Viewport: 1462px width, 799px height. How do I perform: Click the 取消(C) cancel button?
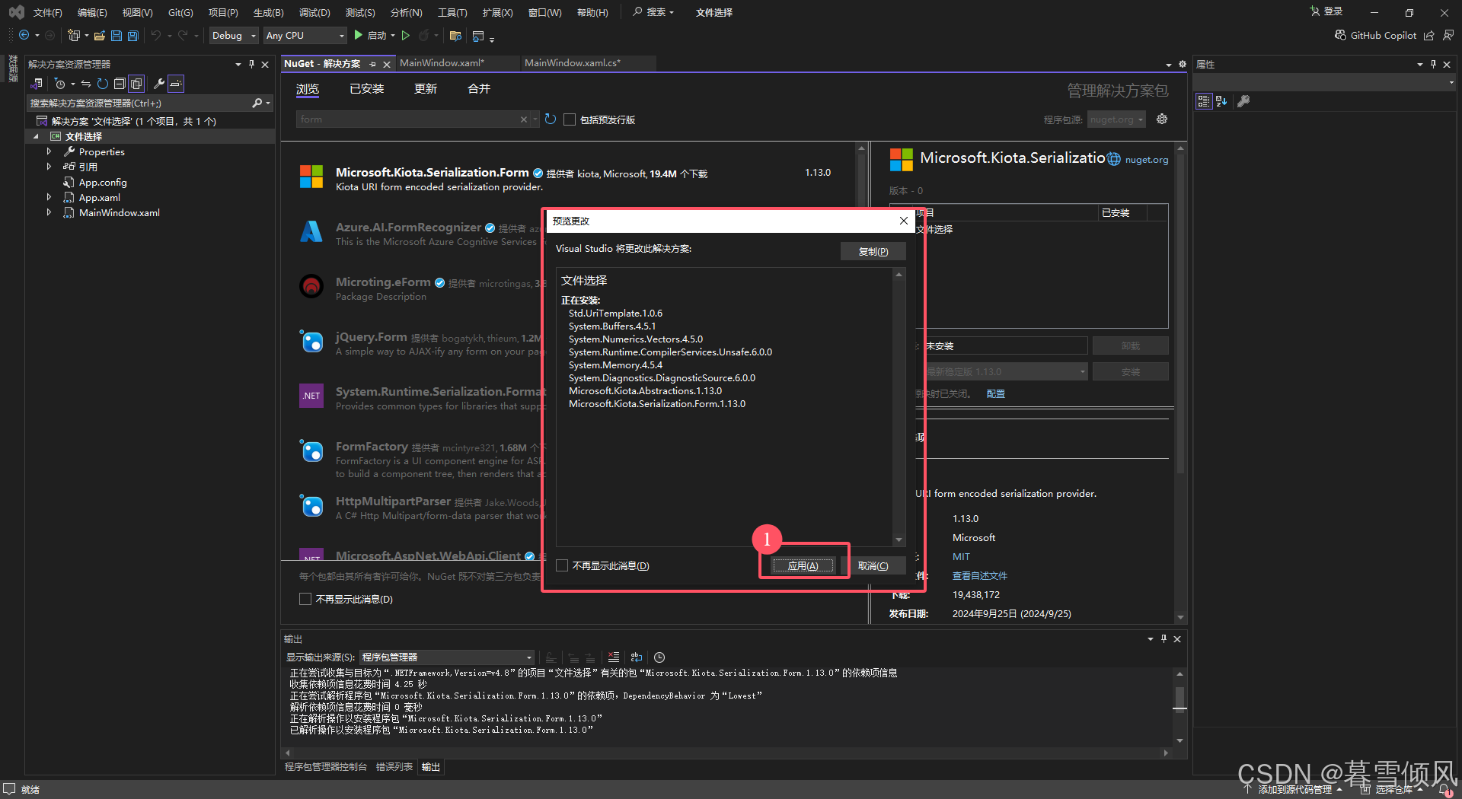873,565
